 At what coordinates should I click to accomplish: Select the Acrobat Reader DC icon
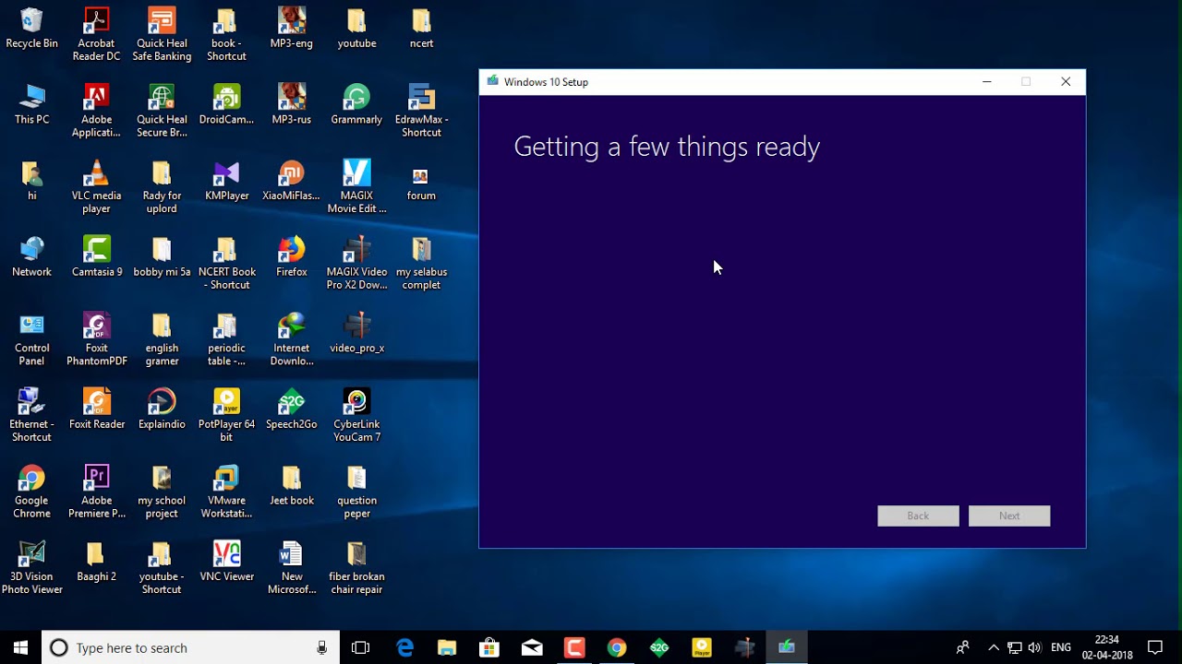pyautogui.click(x=96, y=35)
